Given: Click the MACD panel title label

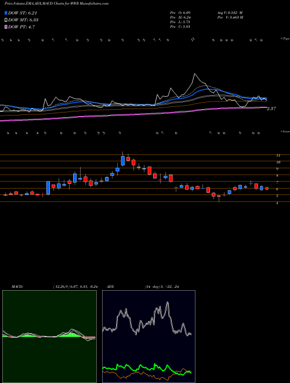Looking at the screenshot, I should point(17,287).
